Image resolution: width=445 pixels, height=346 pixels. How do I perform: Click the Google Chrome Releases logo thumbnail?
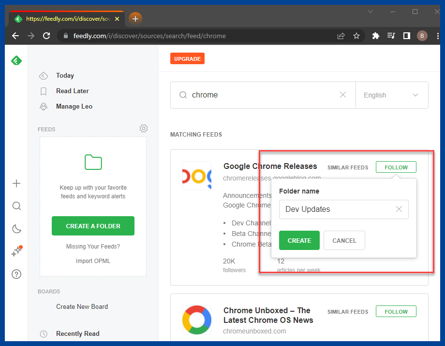(197, 176)
